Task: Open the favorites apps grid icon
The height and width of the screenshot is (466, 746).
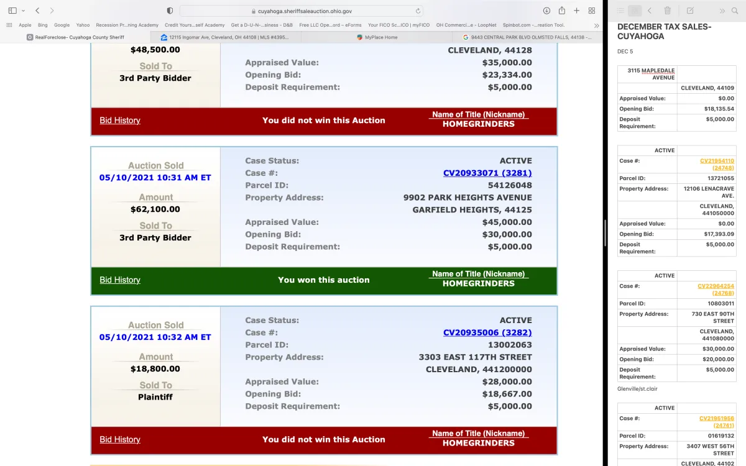Action: point(9,25)
